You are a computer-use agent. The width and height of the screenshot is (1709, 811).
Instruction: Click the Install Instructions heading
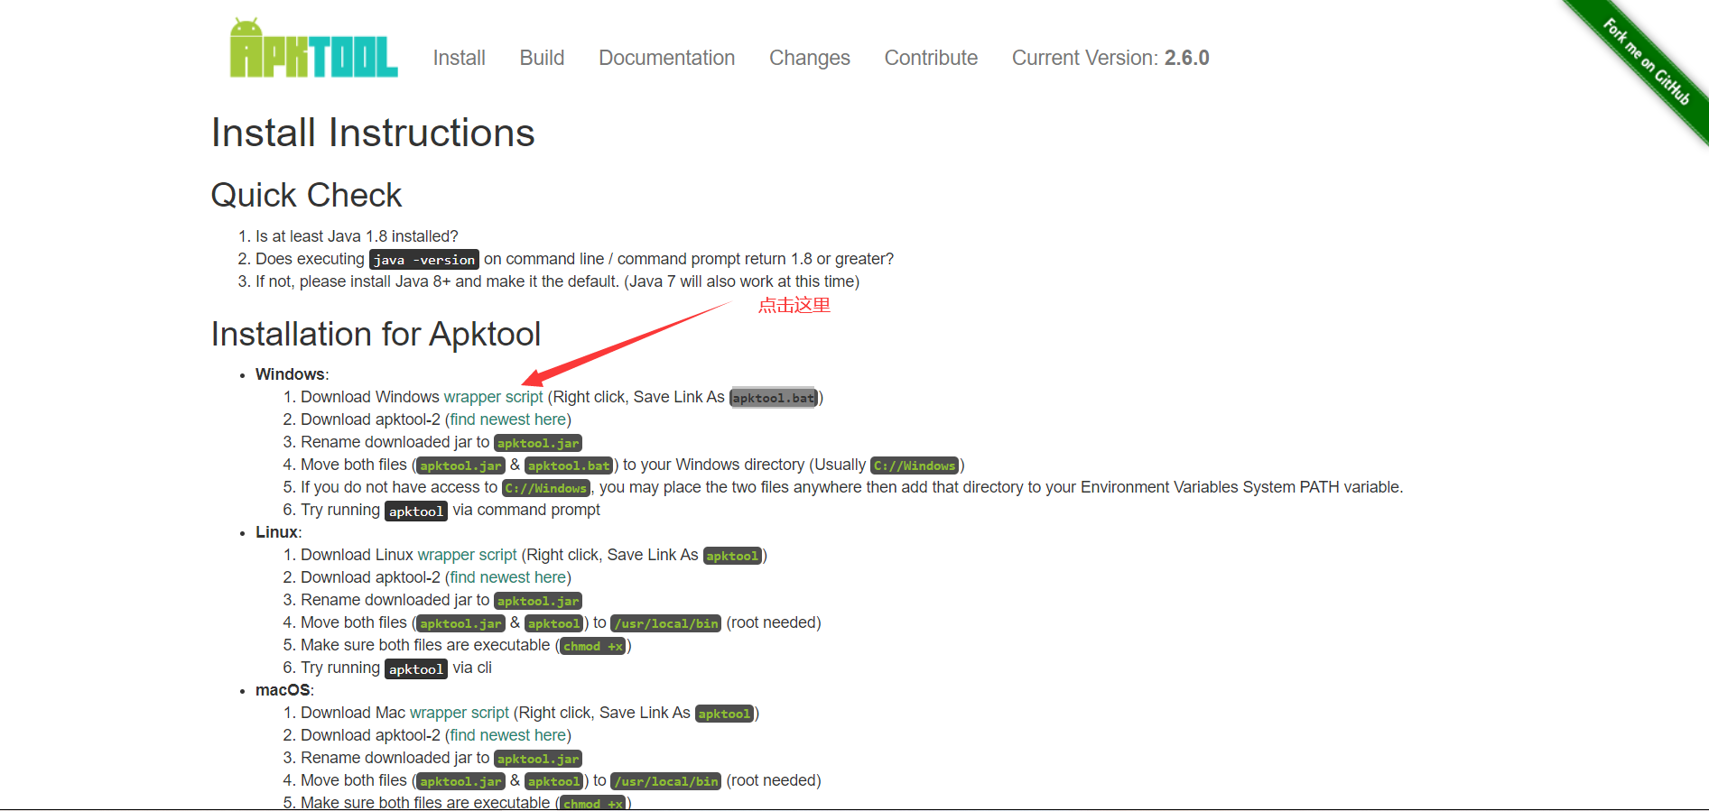pyautogui.click(x=373, y=133)
